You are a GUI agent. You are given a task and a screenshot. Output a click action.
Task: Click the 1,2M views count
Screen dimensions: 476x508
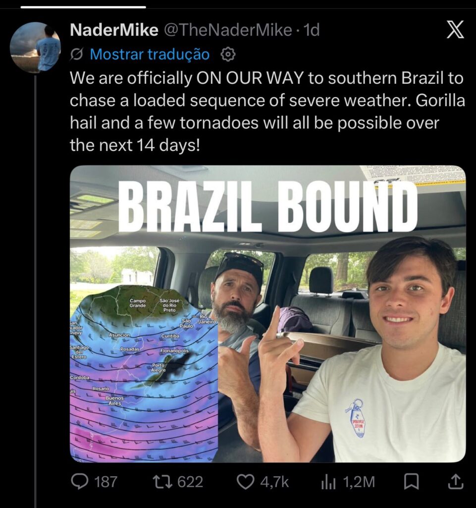(x=358, y=482)
